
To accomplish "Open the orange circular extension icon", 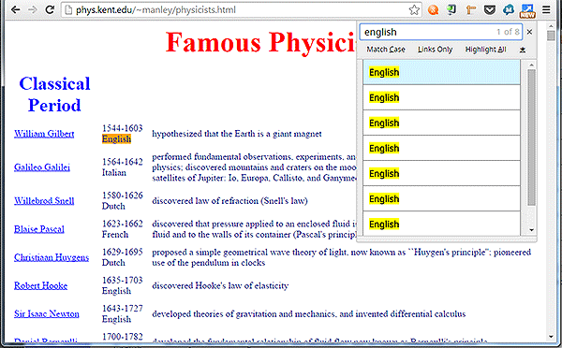I will tap(433, 9).
